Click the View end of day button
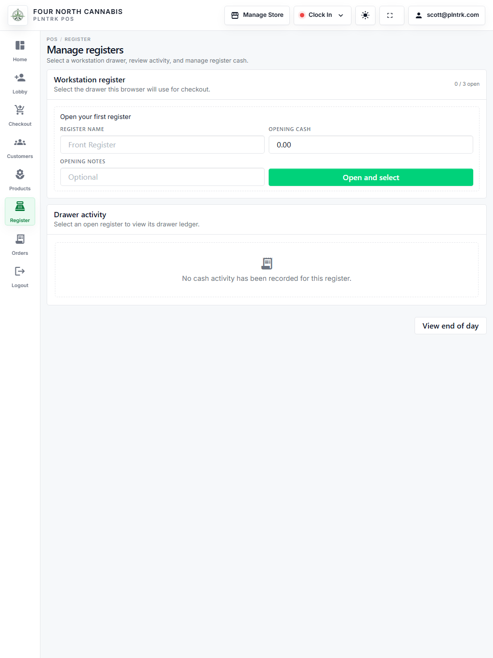This screenshot has width=493, height=658. [451, 326]
